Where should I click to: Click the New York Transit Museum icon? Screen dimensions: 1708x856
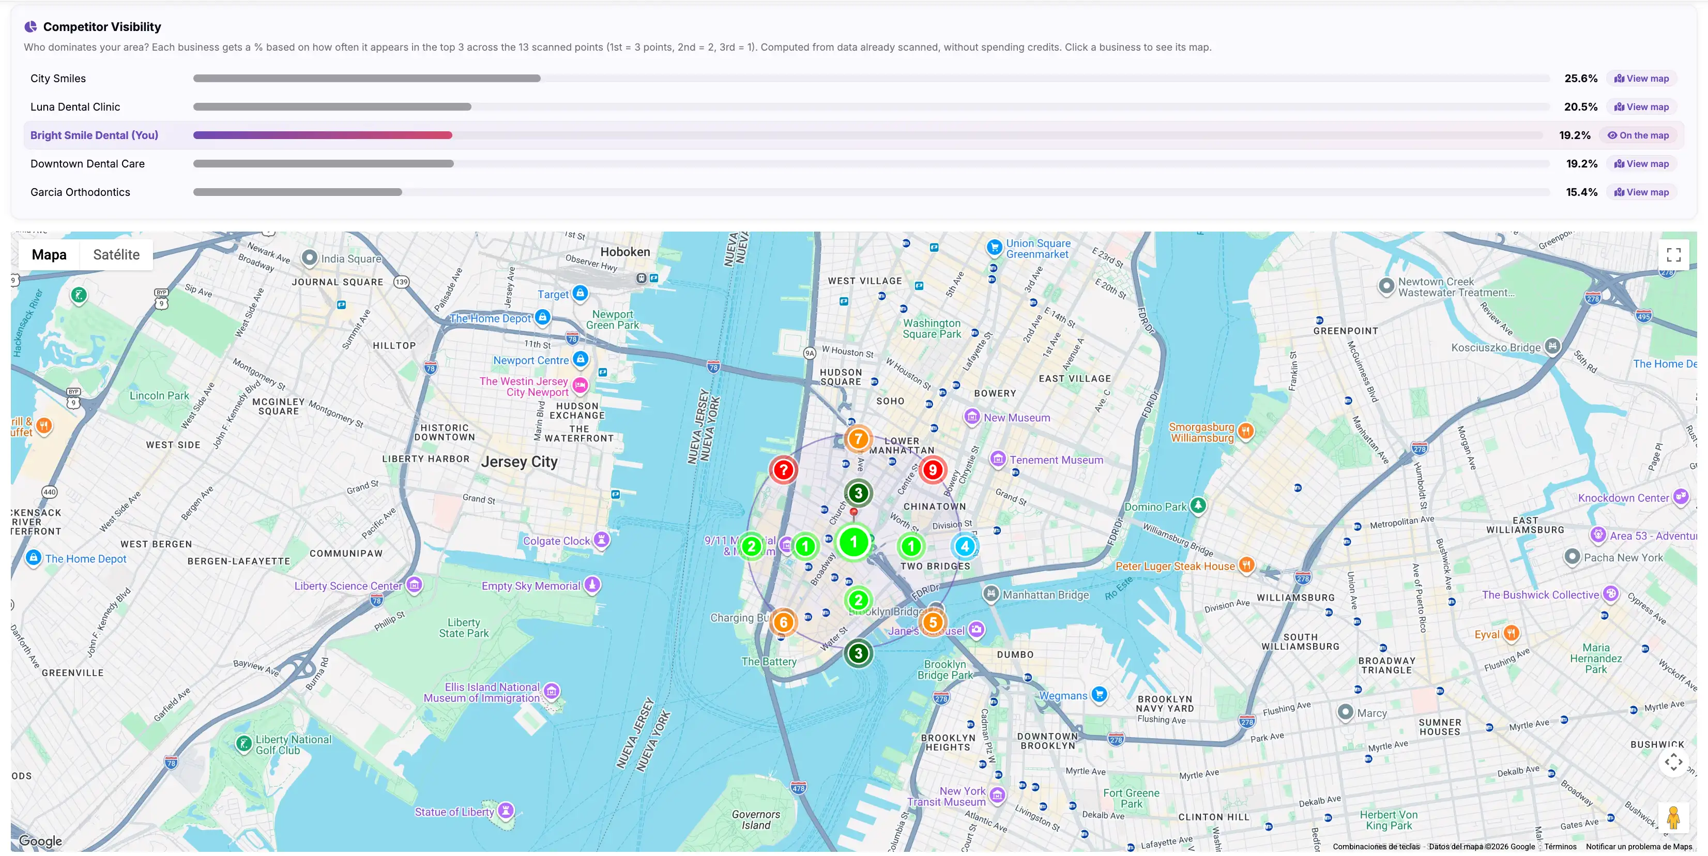998,795
